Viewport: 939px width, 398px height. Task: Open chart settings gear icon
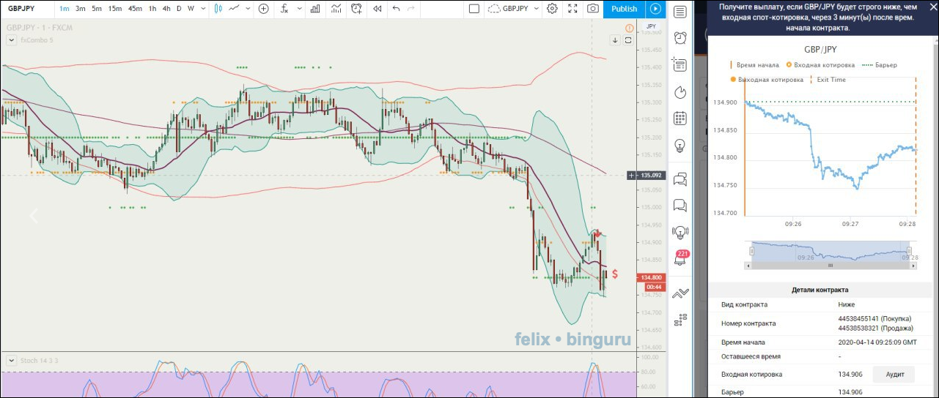click(x=552, y=9)
